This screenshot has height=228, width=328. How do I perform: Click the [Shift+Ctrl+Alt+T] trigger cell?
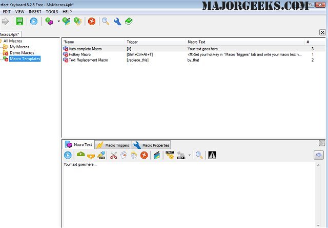click(140, 54)
